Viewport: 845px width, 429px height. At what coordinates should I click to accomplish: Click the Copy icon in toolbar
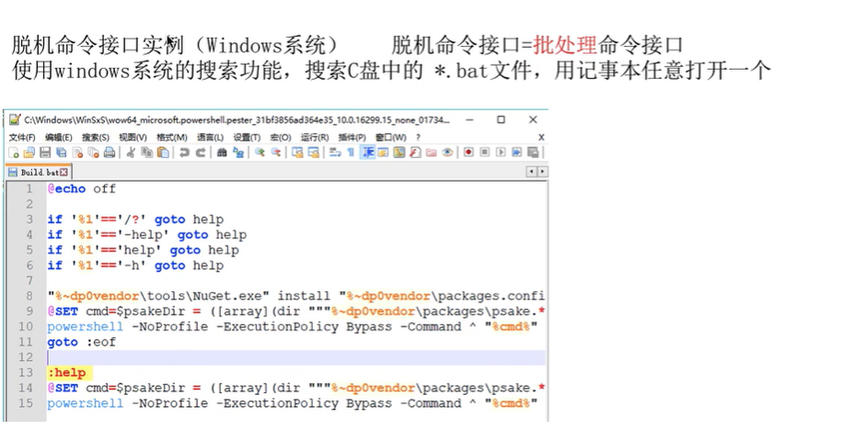pos(146,152)
